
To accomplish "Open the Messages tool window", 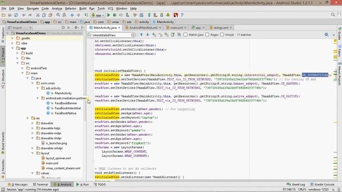I will coord(18,185).
